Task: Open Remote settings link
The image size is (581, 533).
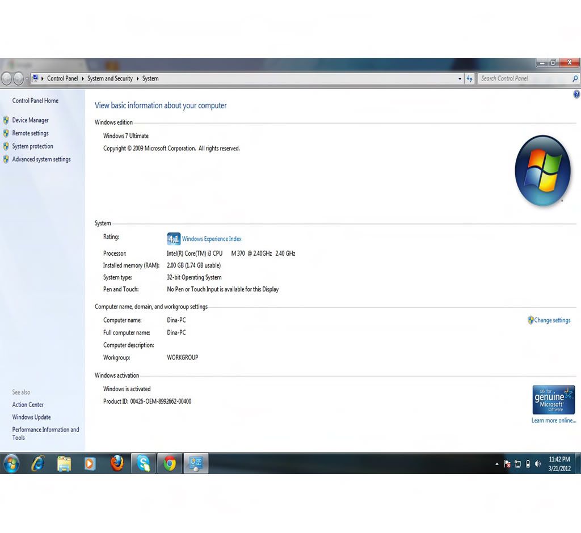Action: coord(31,133)
